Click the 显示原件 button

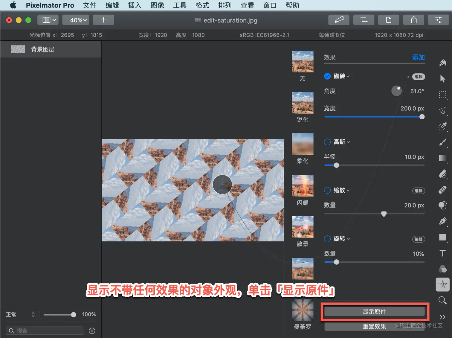point(375,311)
